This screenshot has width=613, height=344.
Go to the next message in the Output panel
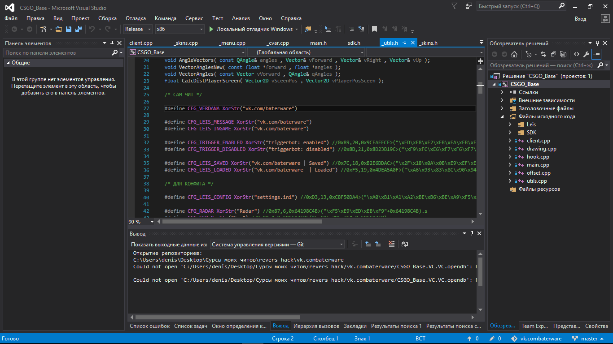click(378, 244)
